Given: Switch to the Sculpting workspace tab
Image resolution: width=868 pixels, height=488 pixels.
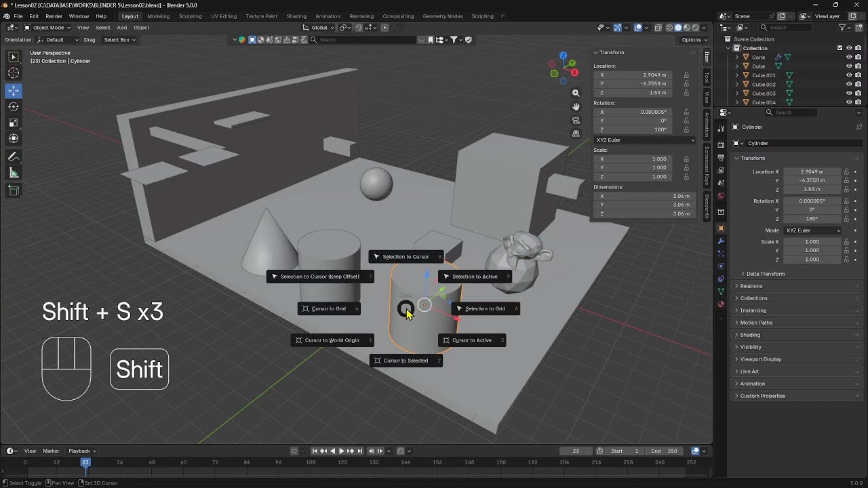Looking at the screenshot, I should tap(190, 16).
